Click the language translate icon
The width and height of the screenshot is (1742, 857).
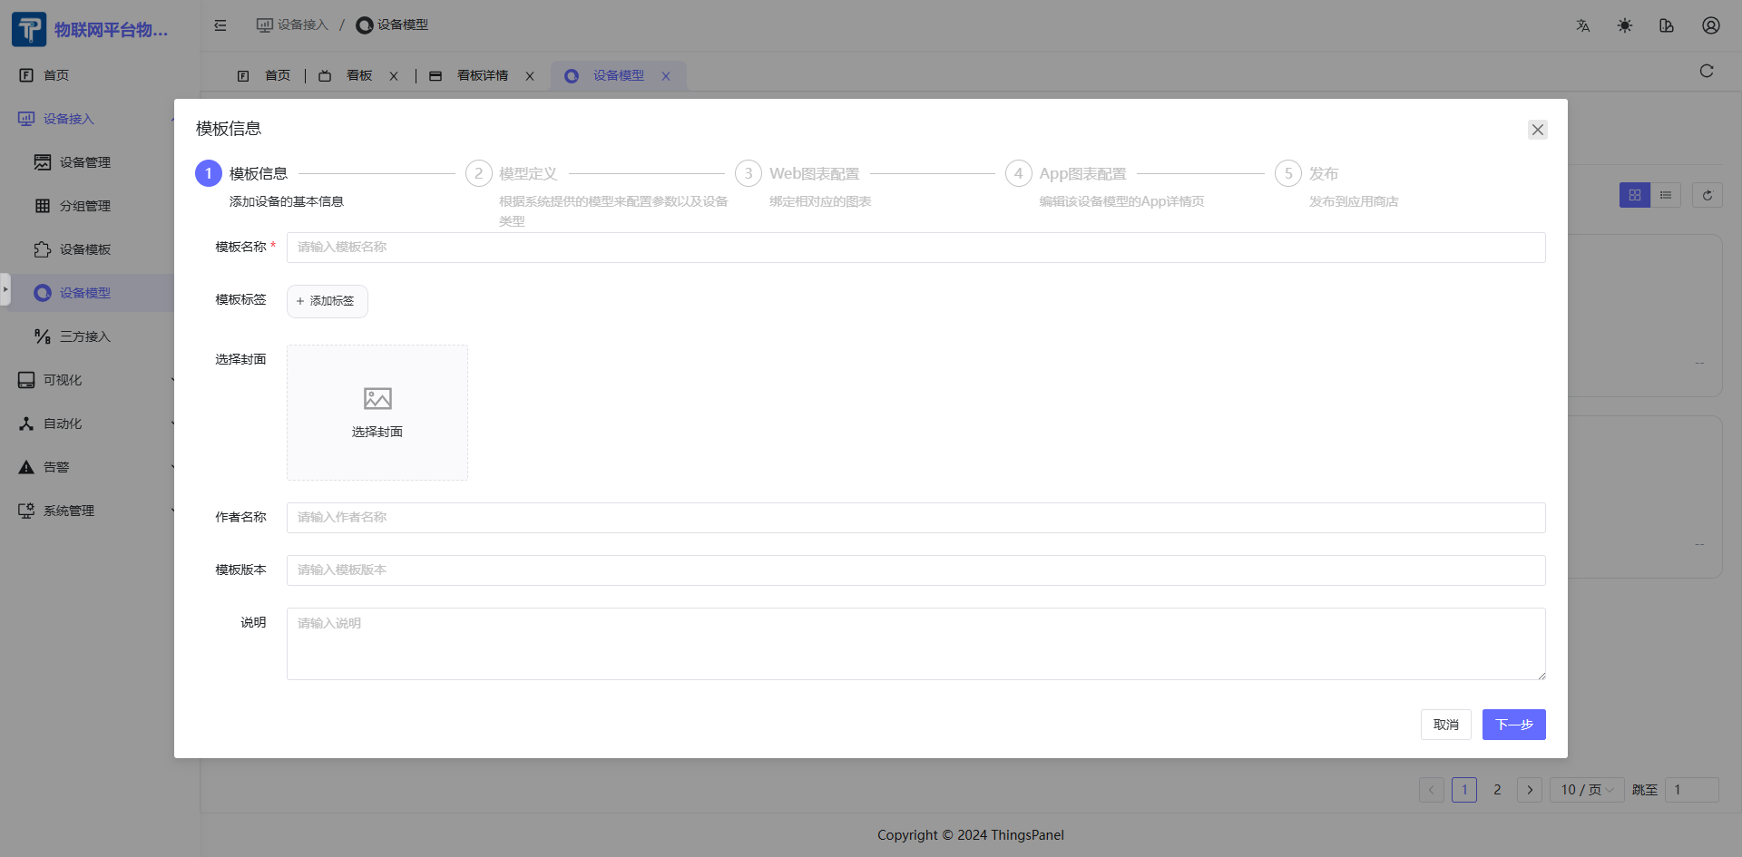pyautogui.click(x=1583, y=25)
